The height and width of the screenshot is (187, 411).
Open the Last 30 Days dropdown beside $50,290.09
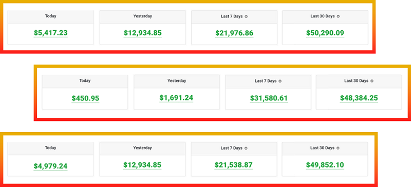coord(338,16)
